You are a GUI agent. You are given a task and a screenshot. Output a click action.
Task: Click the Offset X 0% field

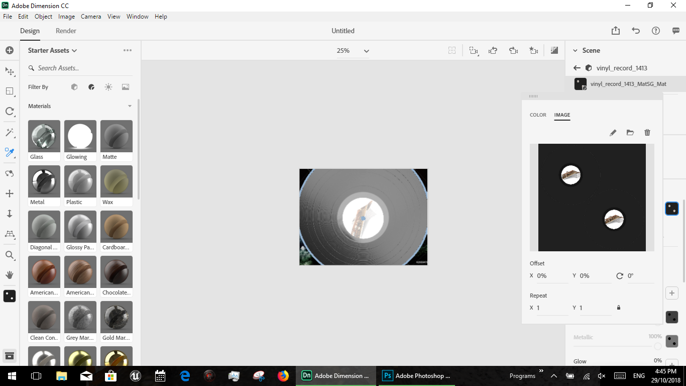(552, 276)
